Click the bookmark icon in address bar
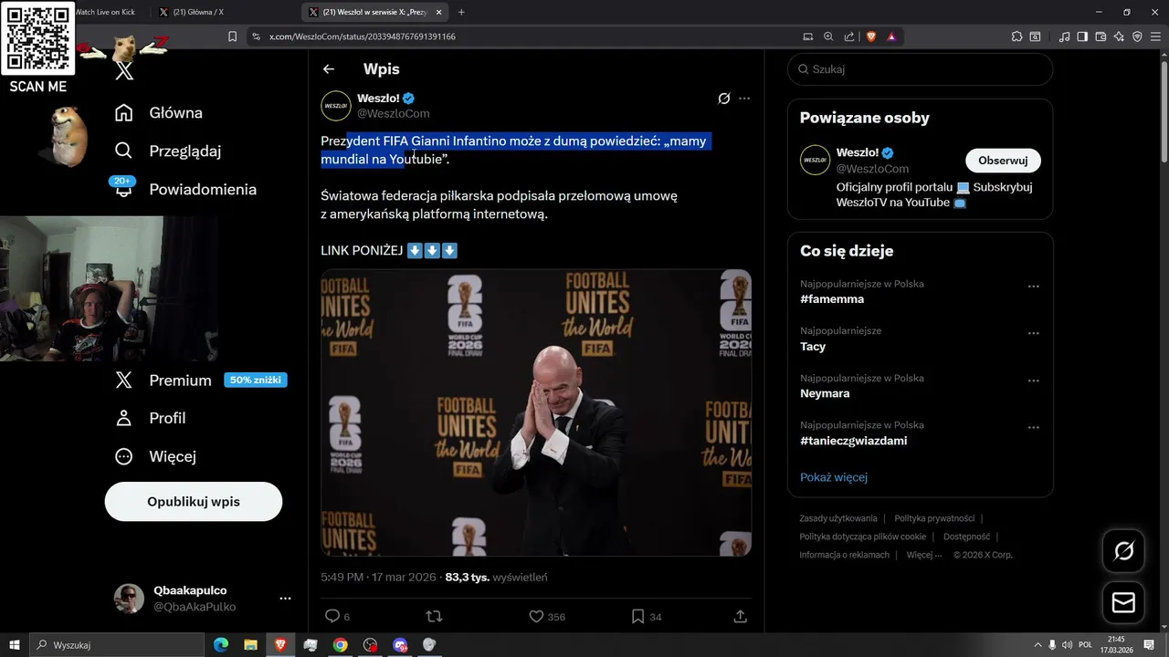The height and width of the screenshot is (657, 1169). coord(232,36)
